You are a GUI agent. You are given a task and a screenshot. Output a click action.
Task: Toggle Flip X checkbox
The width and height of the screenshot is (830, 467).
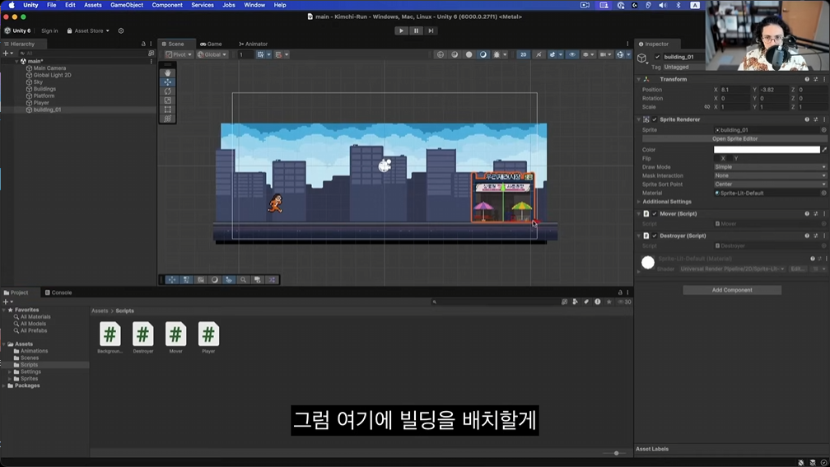[716, 158]
